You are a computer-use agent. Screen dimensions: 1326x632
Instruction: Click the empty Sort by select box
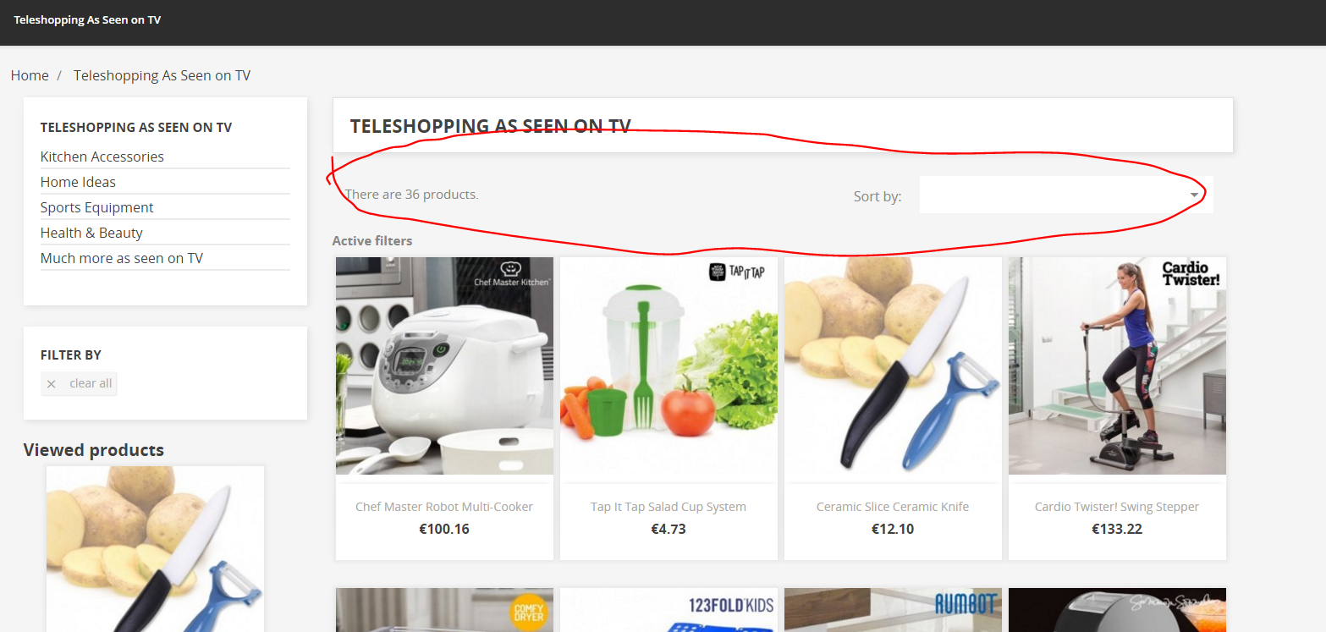[1066, 195]
